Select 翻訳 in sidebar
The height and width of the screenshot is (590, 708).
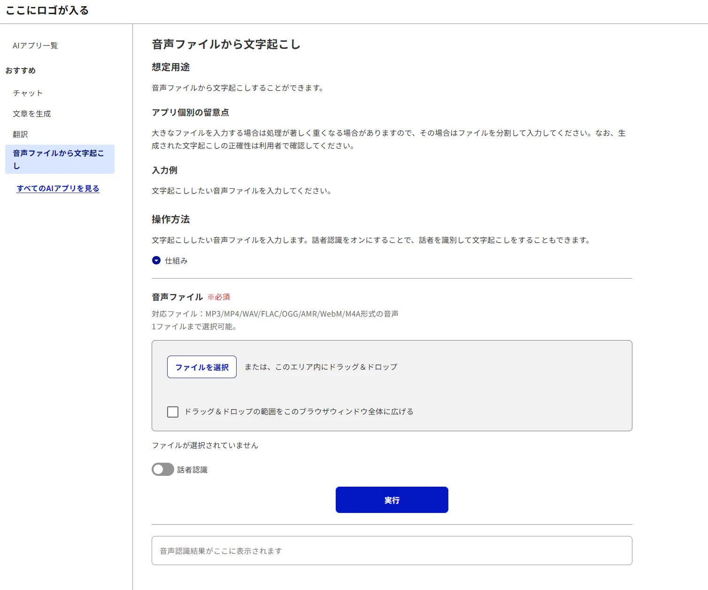coord(20,134)
